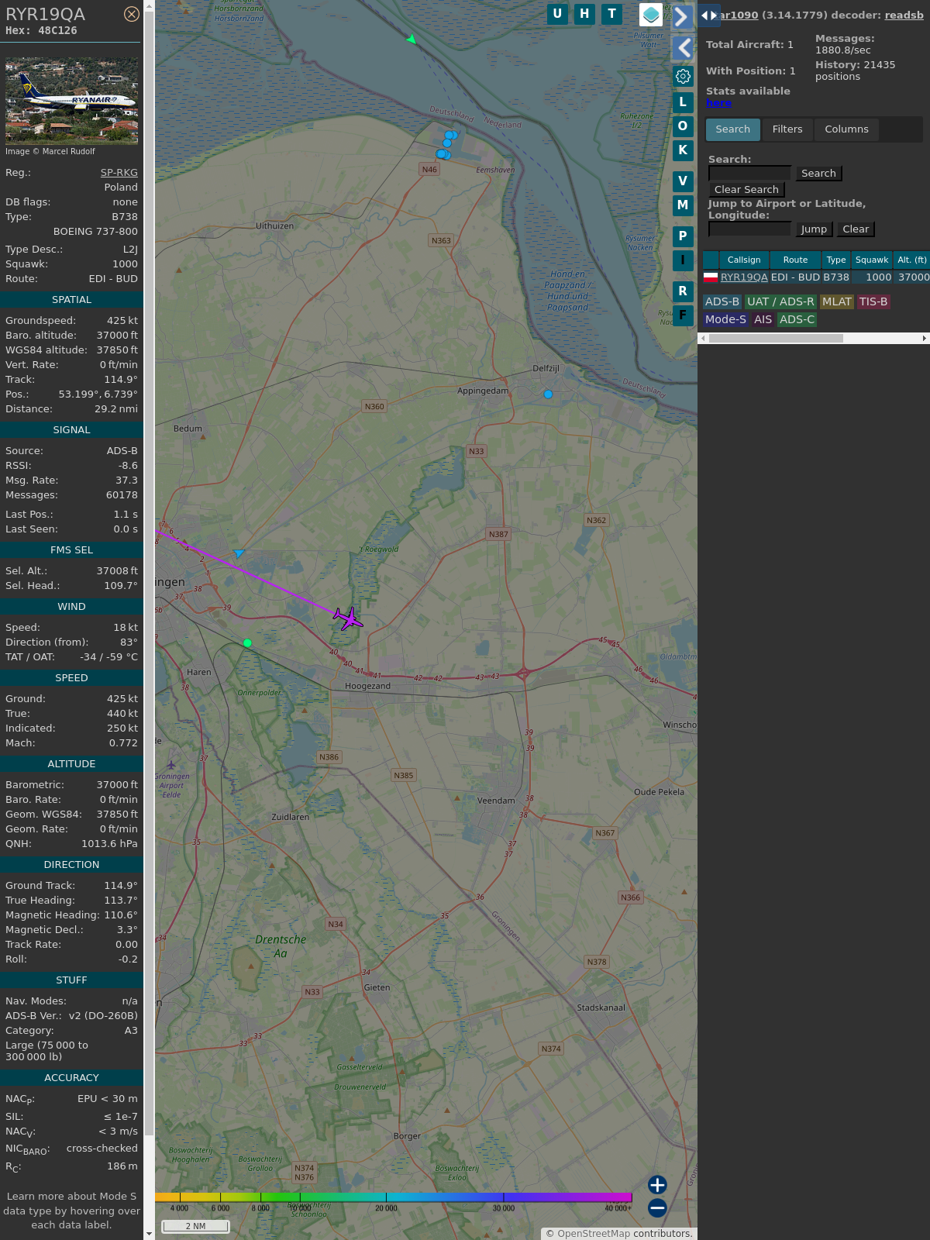
Task: Open the Columns tab
Action: click(x=846, y=129)
